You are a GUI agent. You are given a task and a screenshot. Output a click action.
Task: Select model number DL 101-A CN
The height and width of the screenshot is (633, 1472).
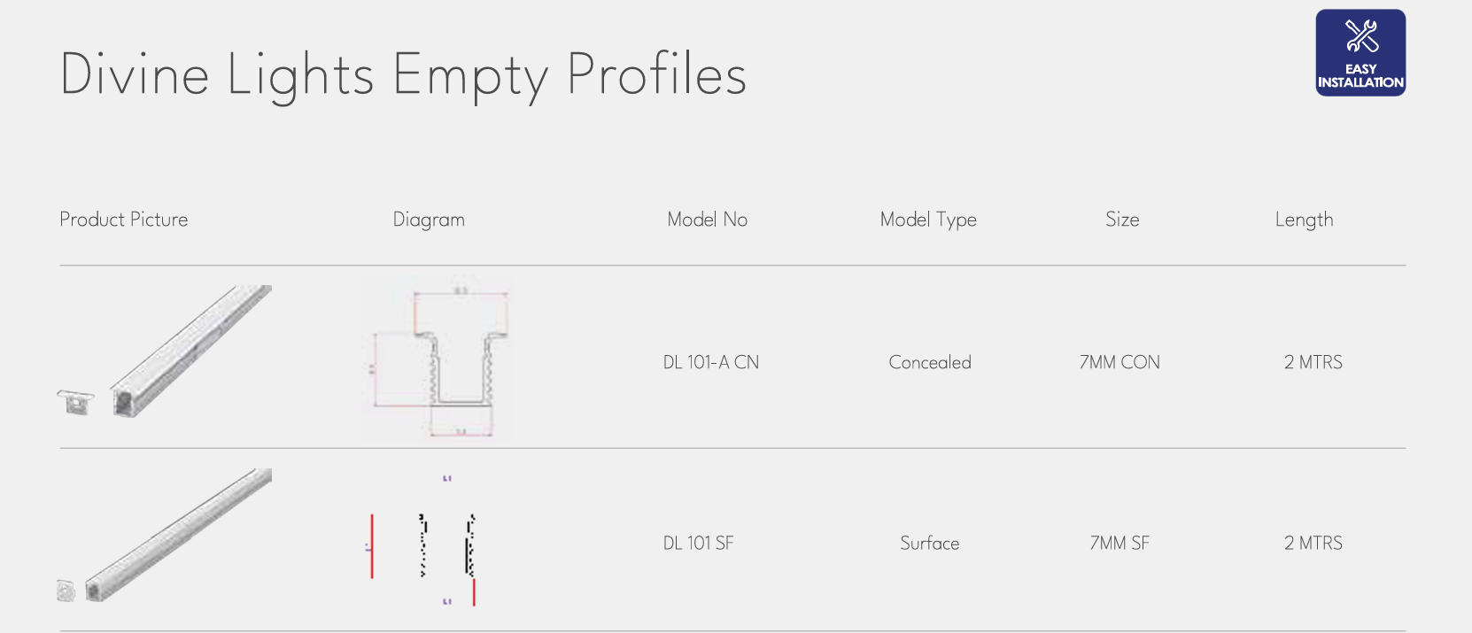click(711, 362)
